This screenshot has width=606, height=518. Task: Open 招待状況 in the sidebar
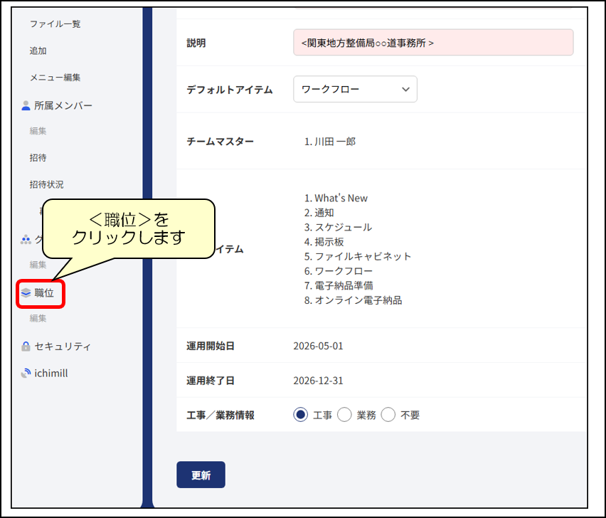click(x=47, y=184)
